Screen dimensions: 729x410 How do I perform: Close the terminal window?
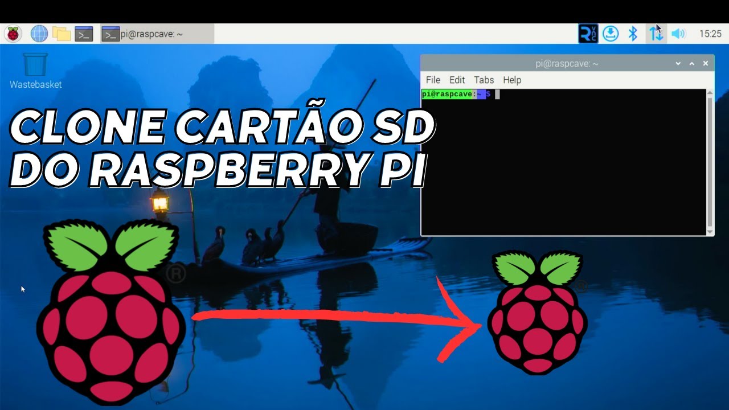point(706,64)
